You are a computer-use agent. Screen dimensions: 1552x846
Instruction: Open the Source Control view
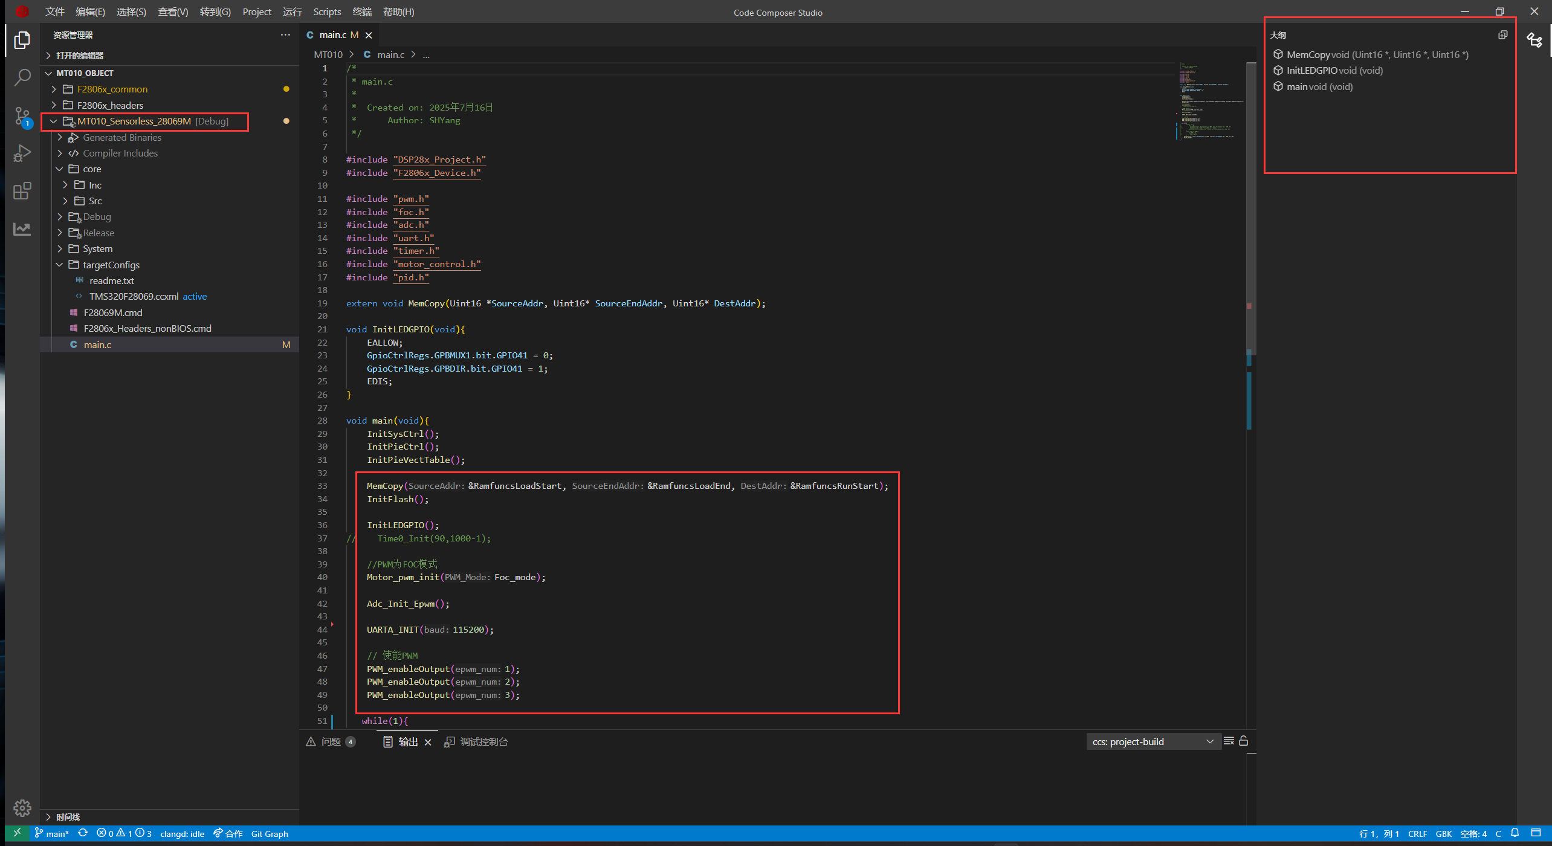pos(22,115)
